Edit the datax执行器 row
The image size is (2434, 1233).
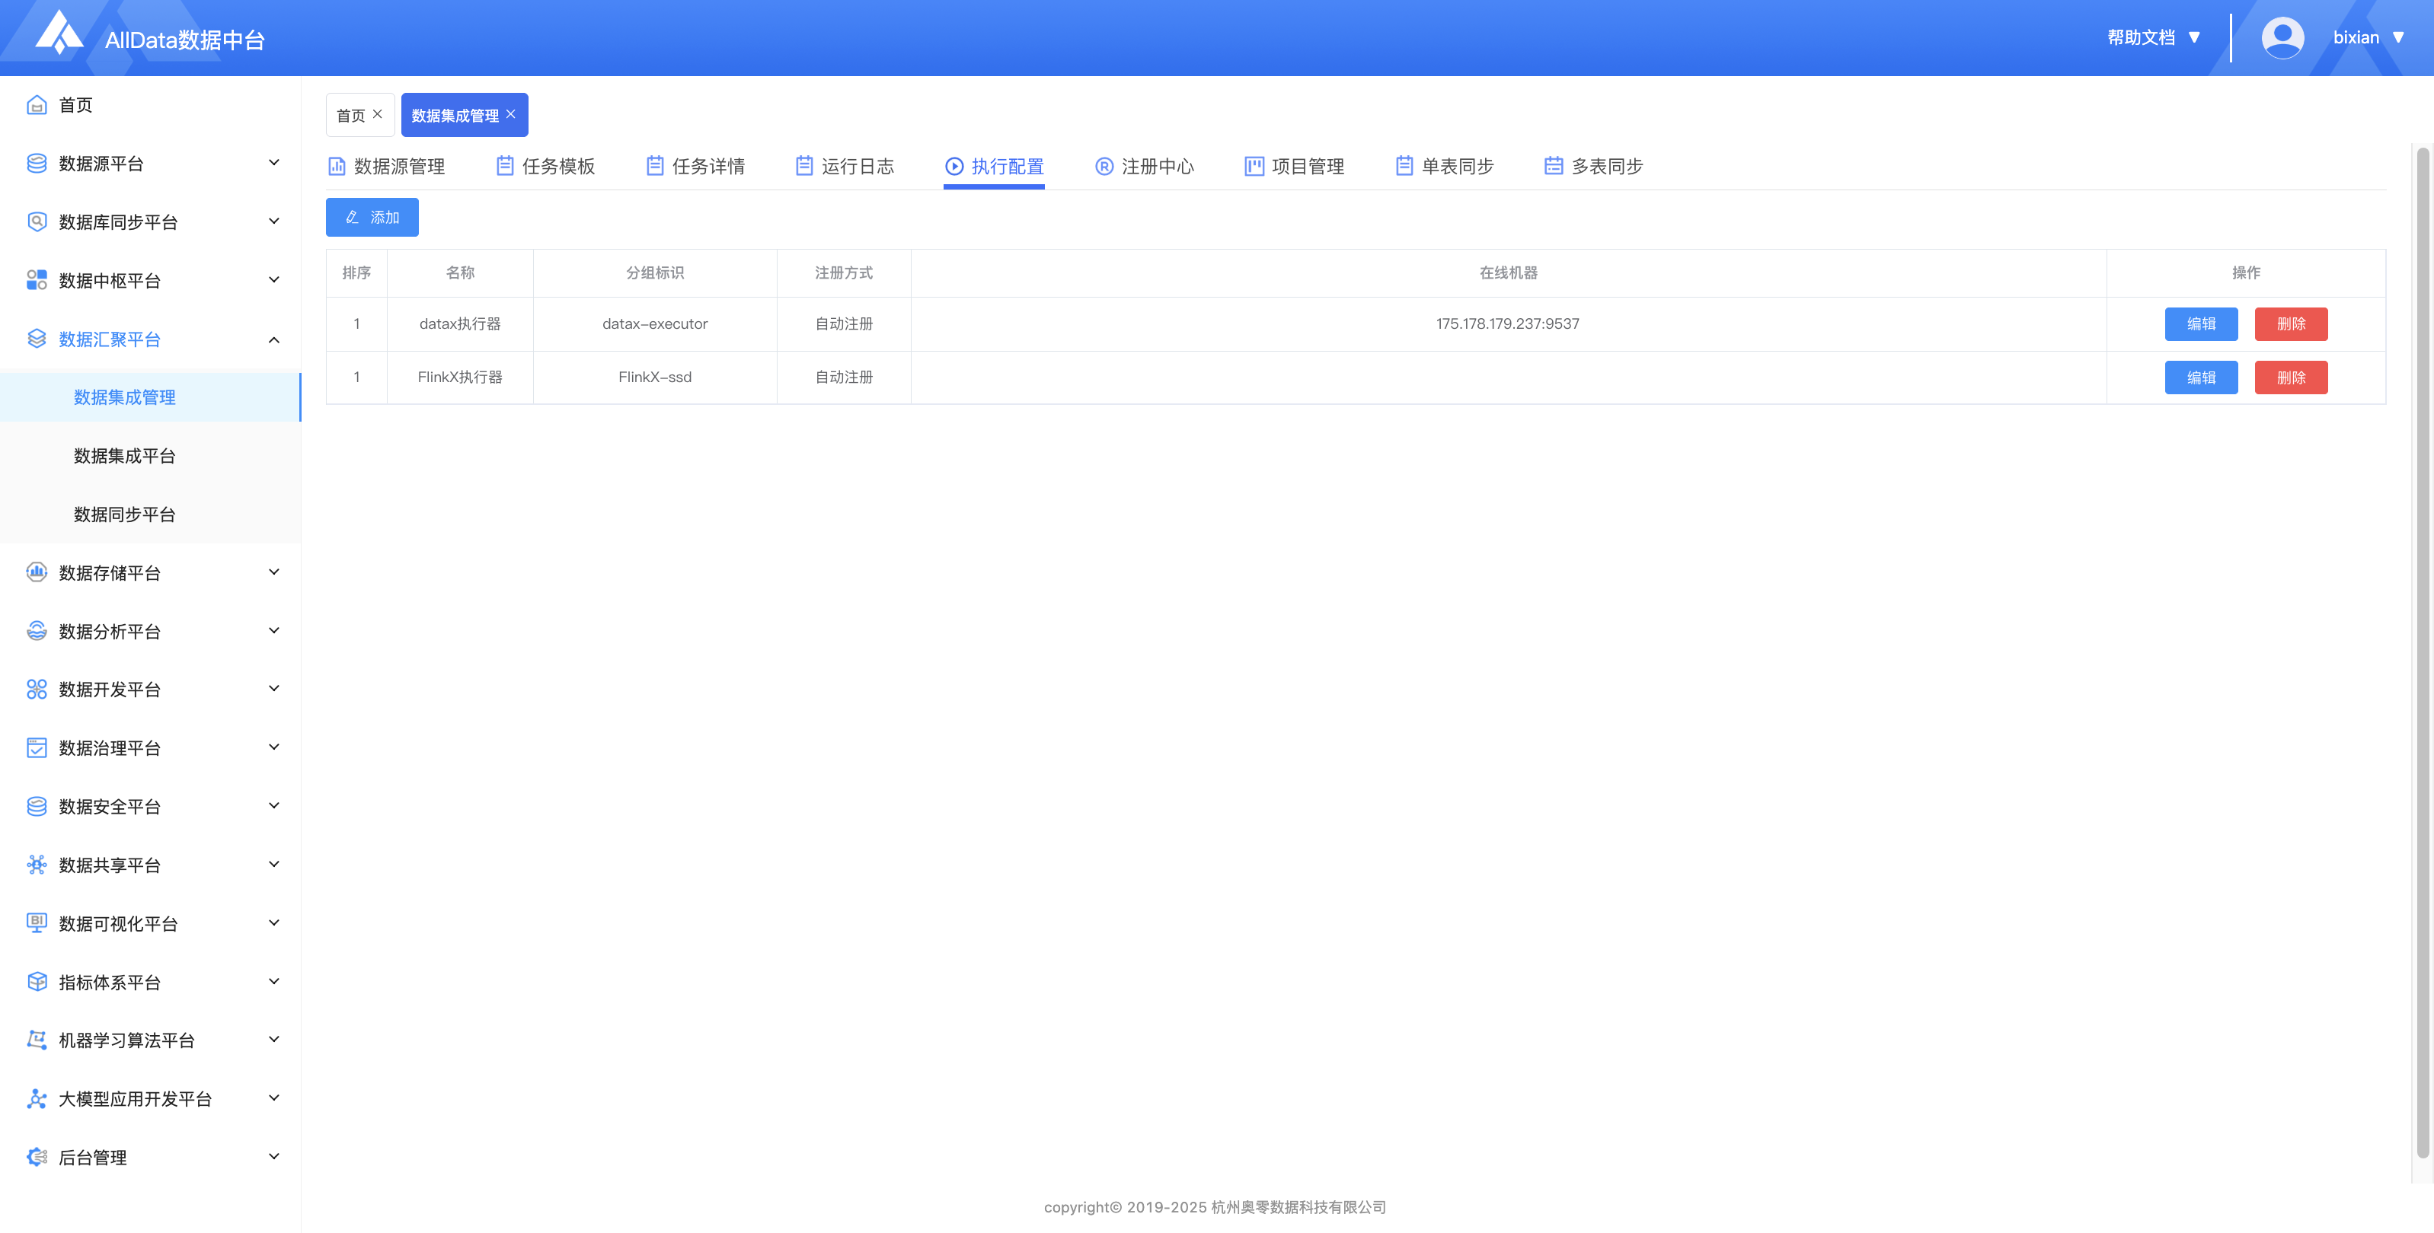click(x=2201, y=323)
